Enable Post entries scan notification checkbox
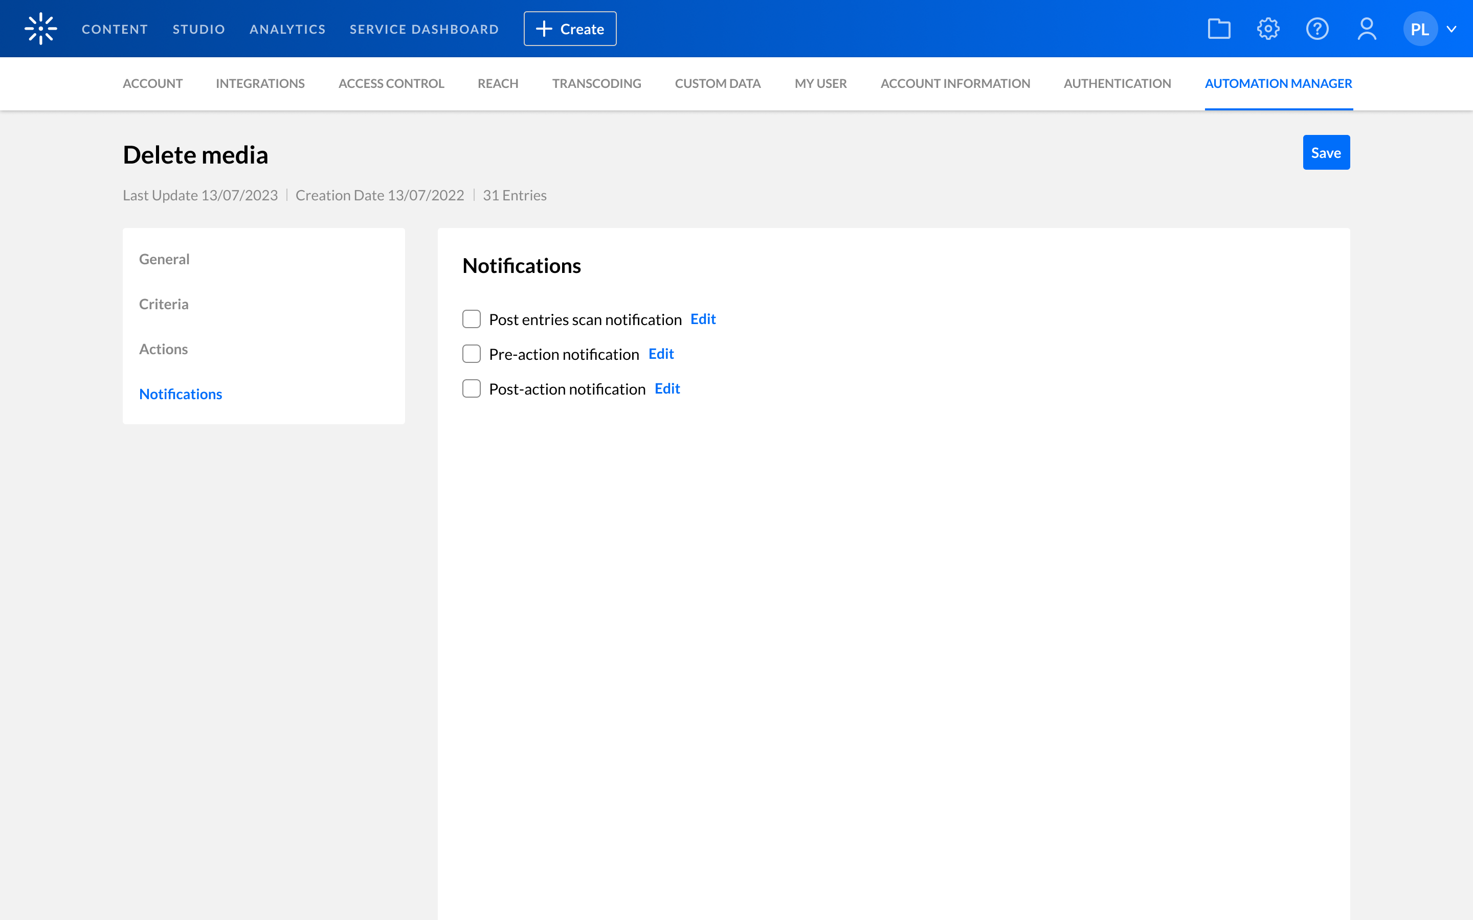The height and width of the screenshot is (920, 1473). click(x=471, y=319)
